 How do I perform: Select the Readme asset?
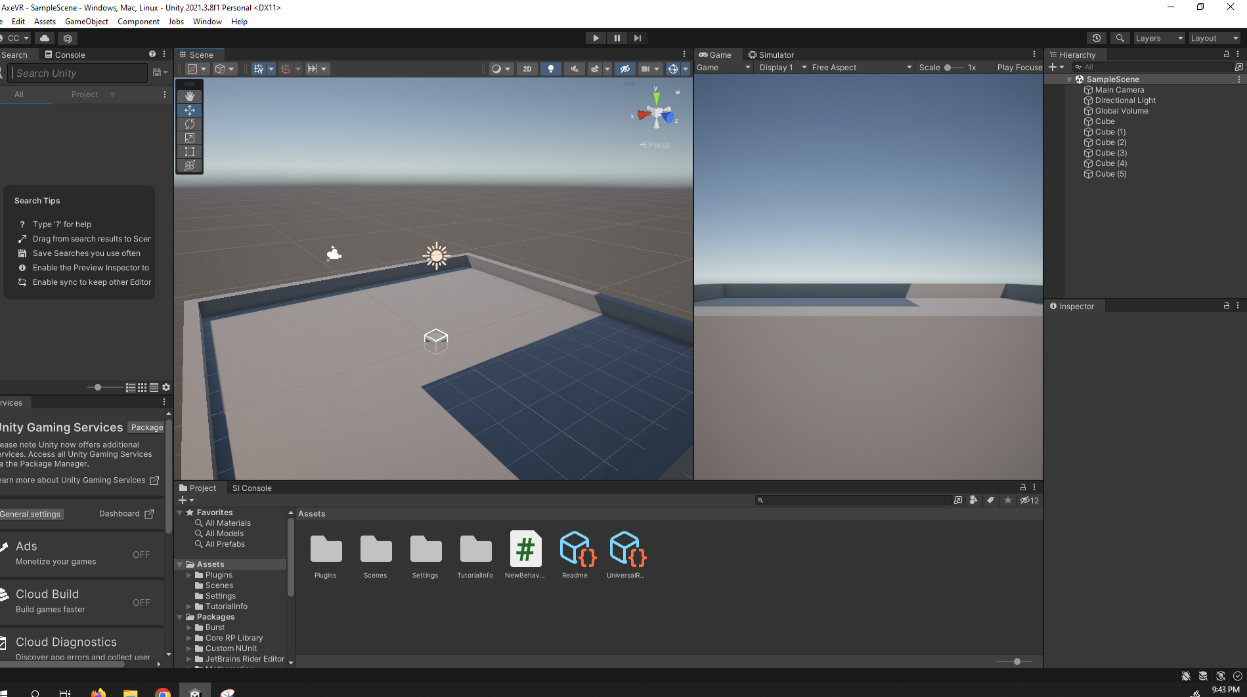click(575, 555)
